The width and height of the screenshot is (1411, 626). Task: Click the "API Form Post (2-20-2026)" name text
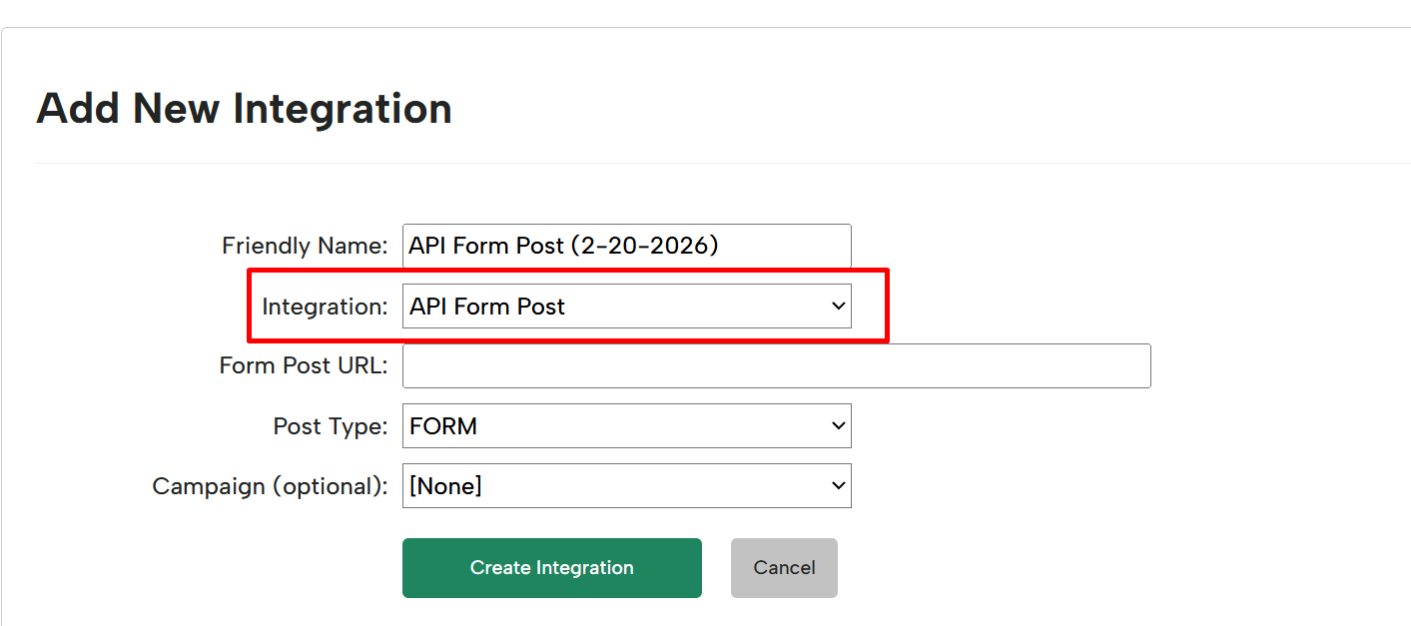(x=563, y=246)
